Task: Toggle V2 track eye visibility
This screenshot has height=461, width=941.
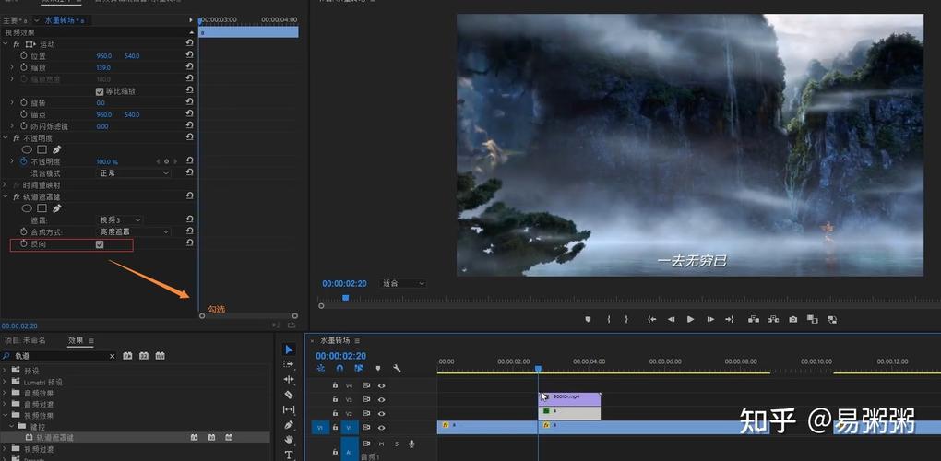Action: [x=381, y=414]
